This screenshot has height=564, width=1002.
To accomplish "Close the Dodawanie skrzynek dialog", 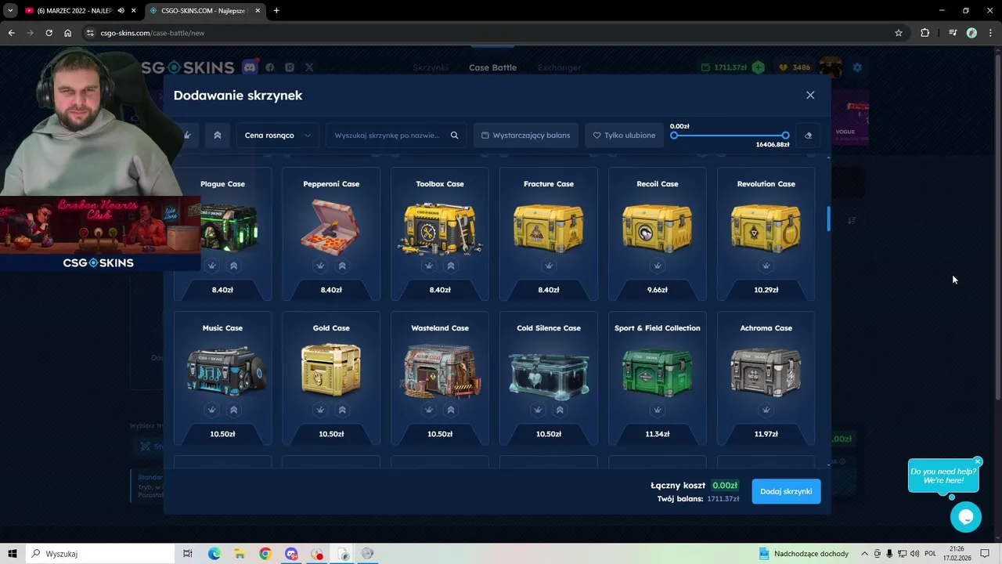I will [x=810, y=95].
